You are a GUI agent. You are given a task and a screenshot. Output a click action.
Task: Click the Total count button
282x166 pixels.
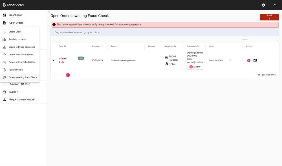(x=269, y=17)
